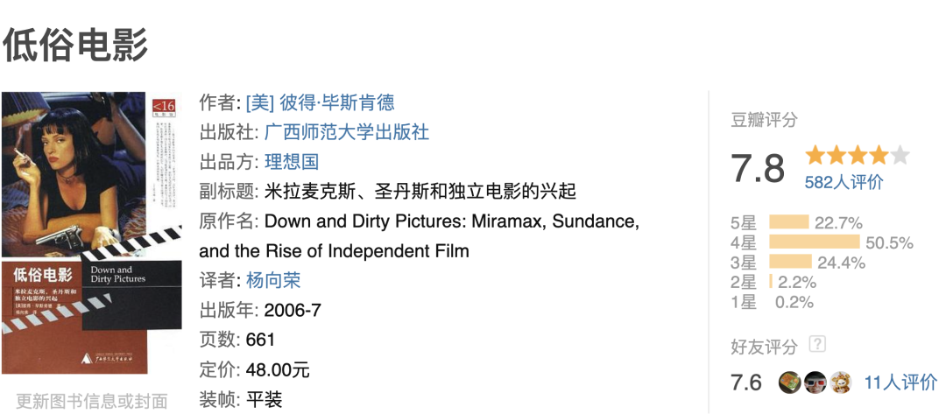Image resolution: width=946 pixels, height=414 pixels.
Task: Open the 11人评价 friend ratings link
Action: [900, 382]
